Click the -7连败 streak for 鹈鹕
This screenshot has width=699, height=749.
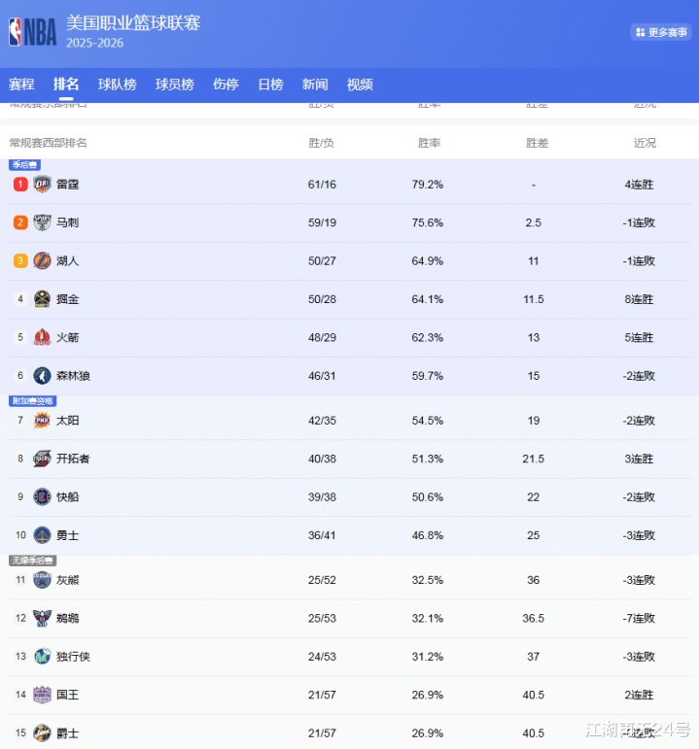[639, 618]
